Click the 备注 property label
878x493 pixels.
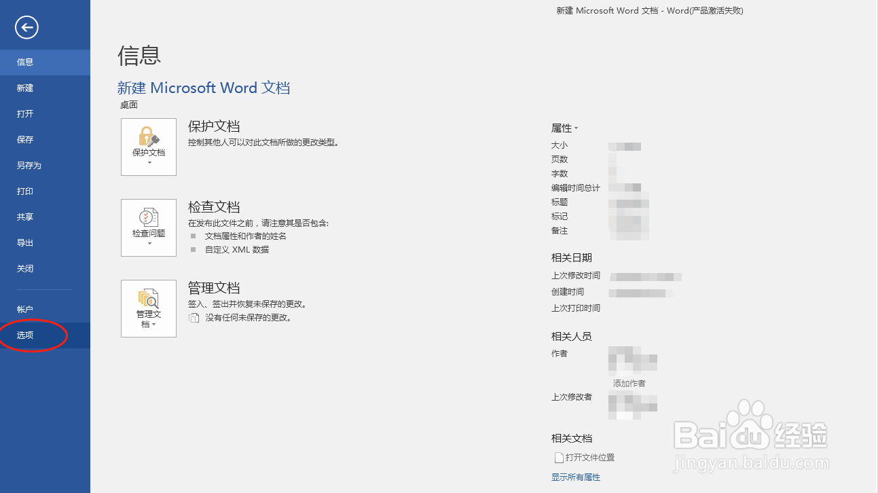pos(560,231)
